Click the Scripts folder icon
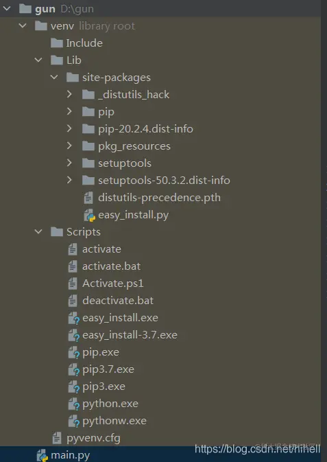Viewport: 327px width, 462px height. click(x=57, y=232)
